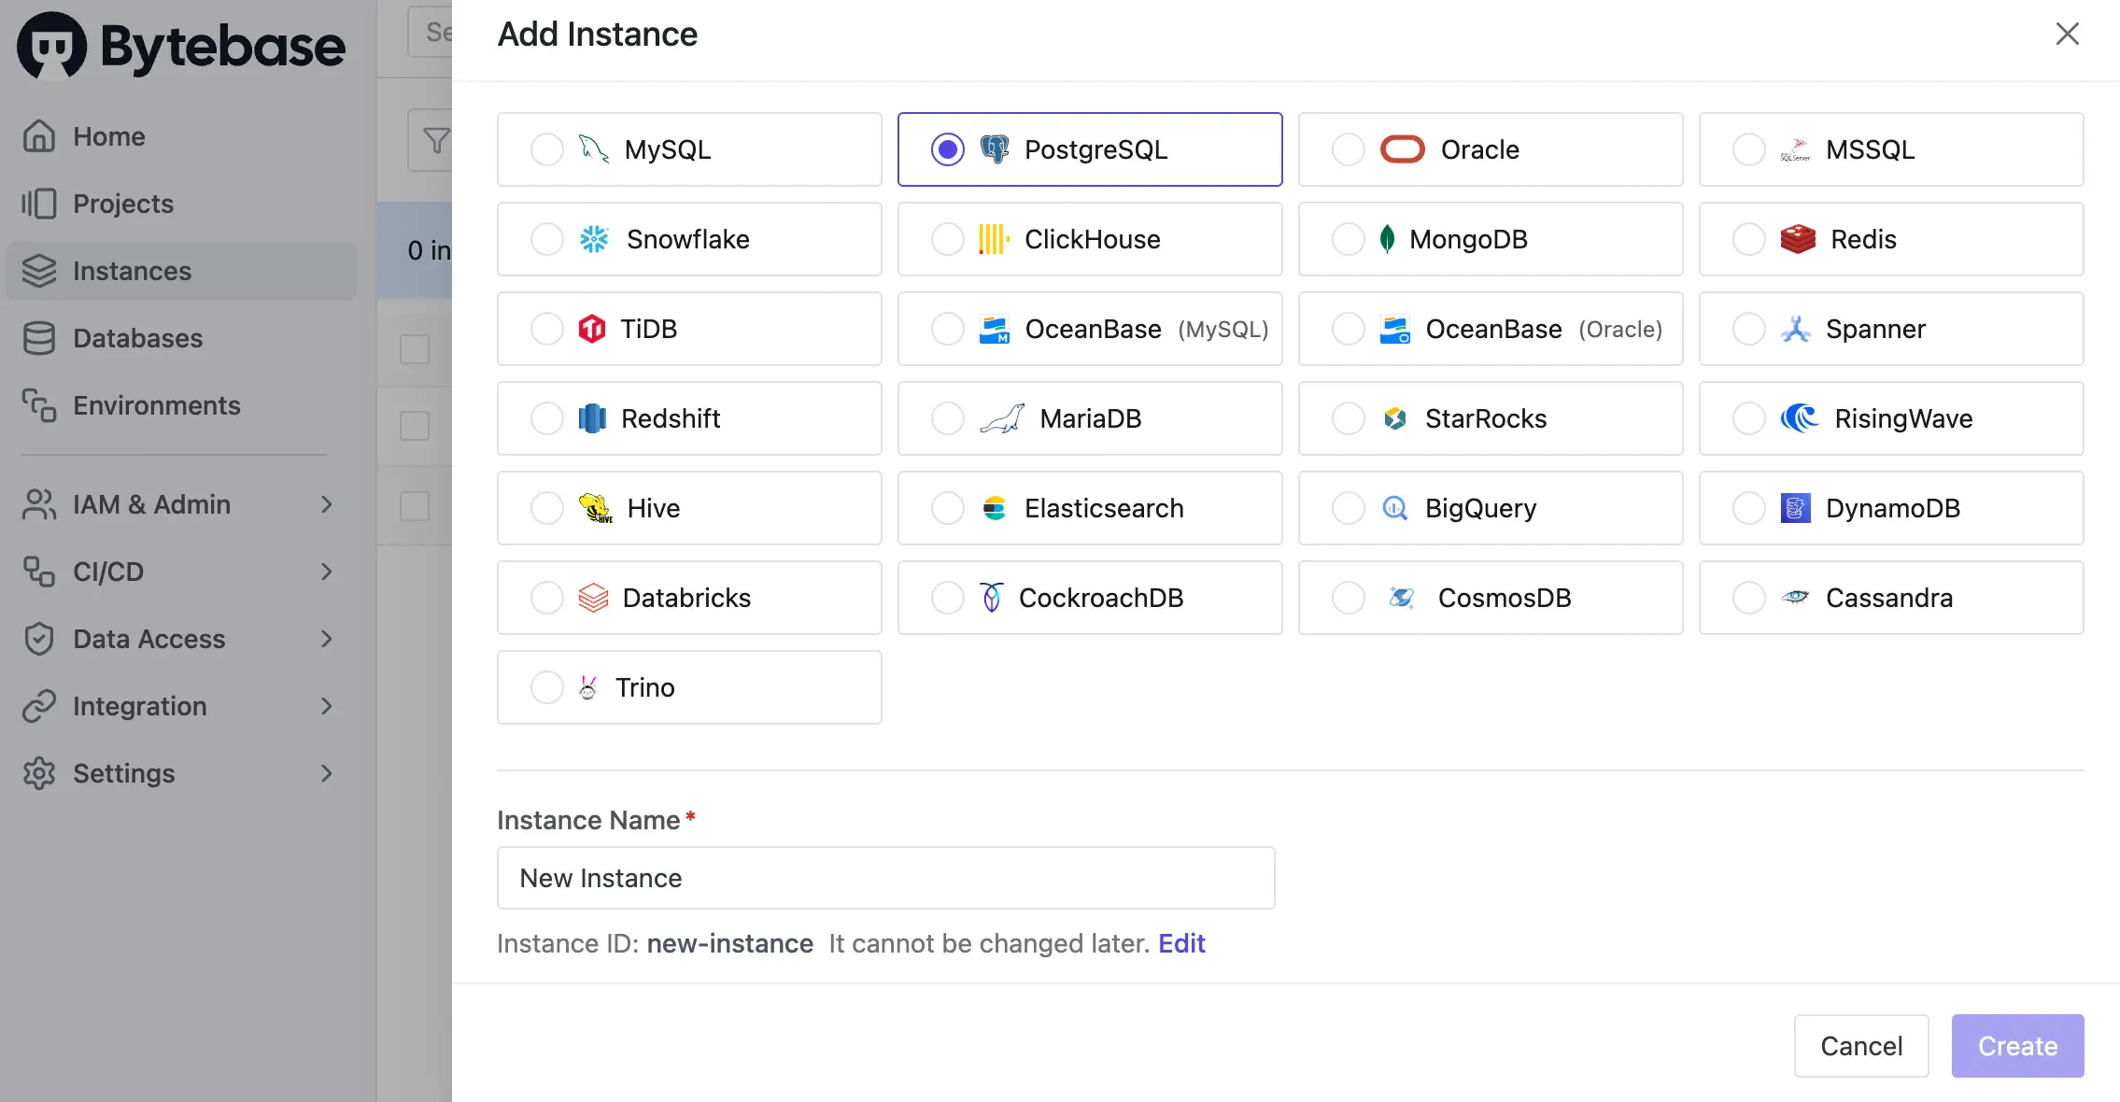Select the Oracle radio button

[1348, 148]
